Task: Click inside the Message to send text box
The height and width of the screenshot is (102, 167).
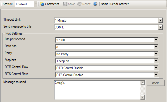Action: [97, 90]
